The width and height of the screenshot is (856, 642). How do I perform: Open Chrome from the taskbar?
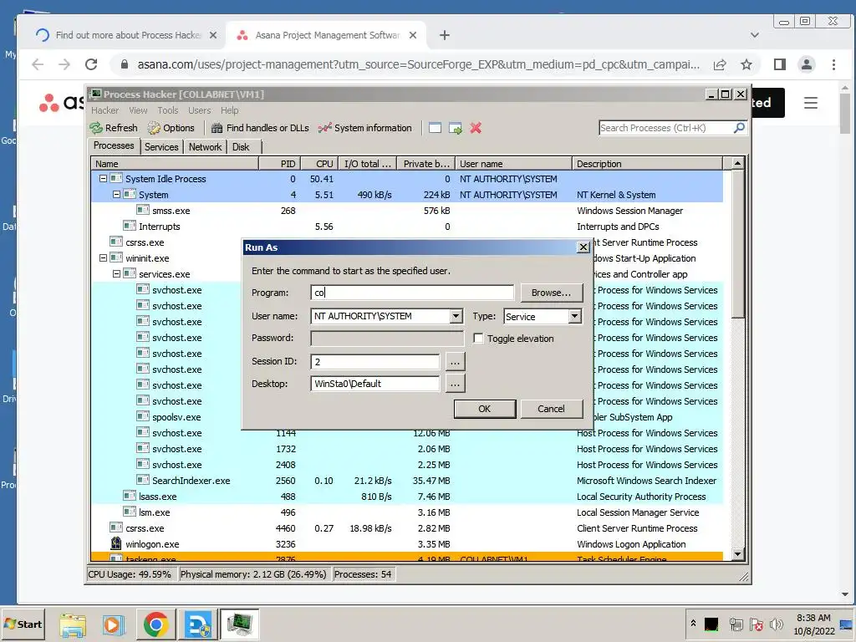(x=156, y=624)
